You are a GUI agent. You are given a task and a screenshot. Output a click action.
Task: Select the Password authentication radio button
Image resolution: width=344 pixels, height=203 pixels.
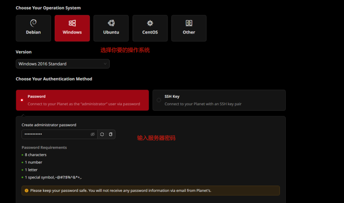[x=22, y=100]
